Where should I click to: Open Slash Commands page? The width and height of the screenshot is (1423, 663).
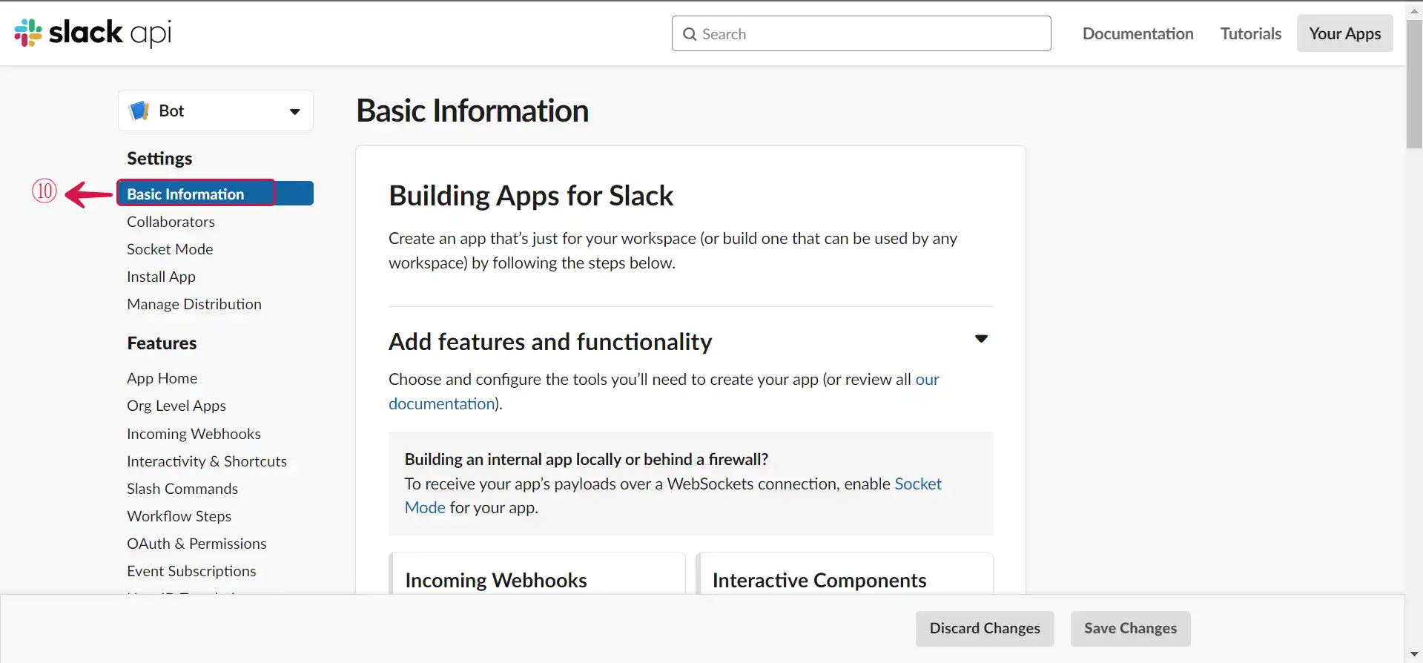[x=182, y=489]
